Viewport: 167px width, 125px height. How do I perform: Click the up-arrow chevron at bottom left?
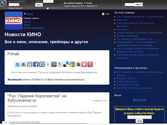[6, 122]
